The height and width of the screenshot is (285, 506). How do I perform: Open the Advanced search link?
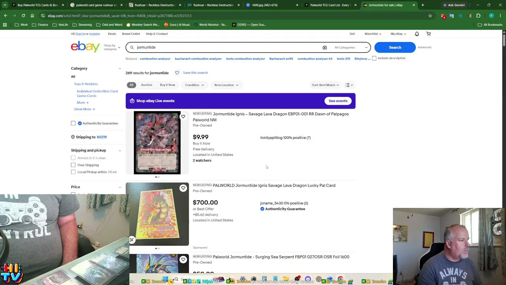[x=424, y=47]
